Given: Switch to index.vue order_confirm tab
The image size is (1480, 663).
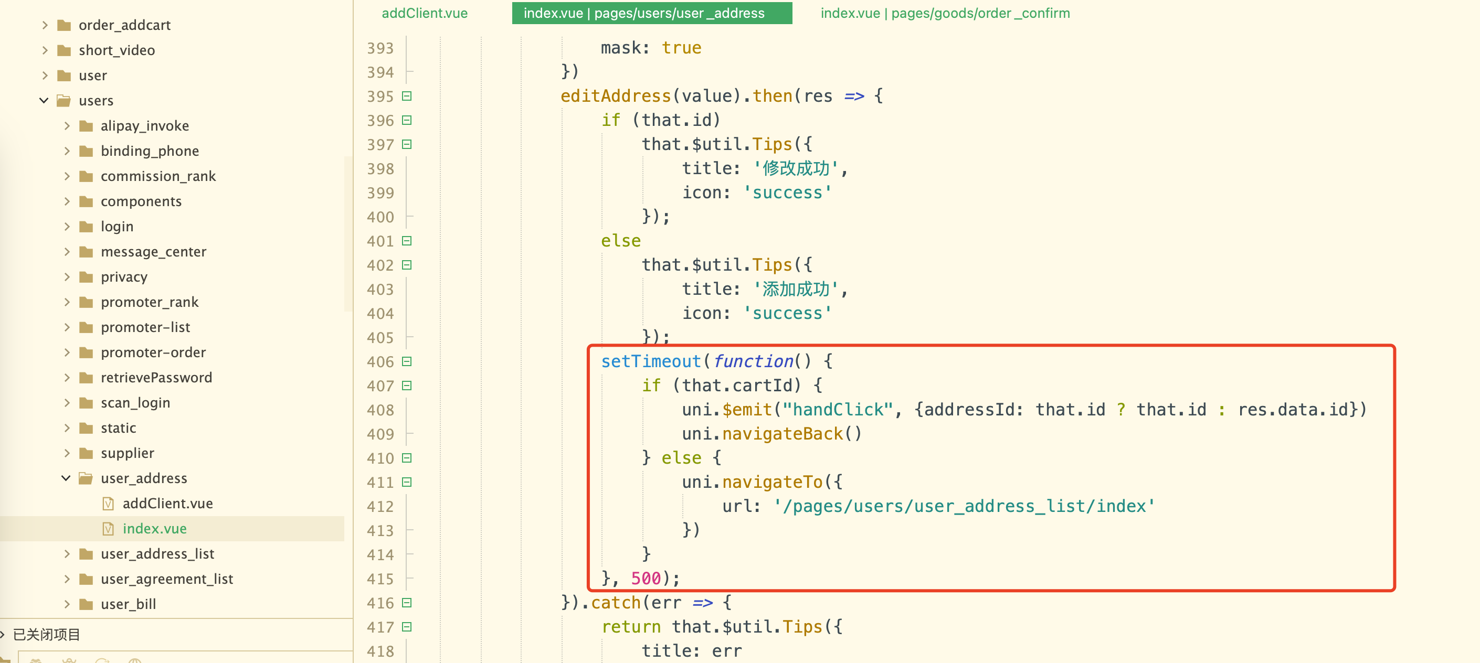Looking at the screenshot, I should 945,13.
